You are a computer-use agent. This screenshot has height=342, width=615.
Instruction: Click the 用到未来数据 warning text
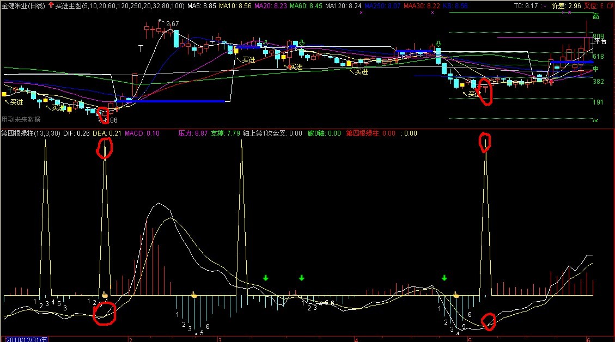pyautogui.click(x=21, y=119)
